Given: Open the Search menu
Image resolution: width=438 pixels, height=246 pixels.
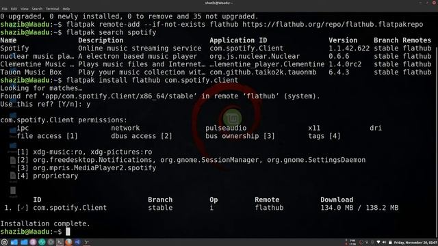Looking at the screenshot, I should [37, 9].
